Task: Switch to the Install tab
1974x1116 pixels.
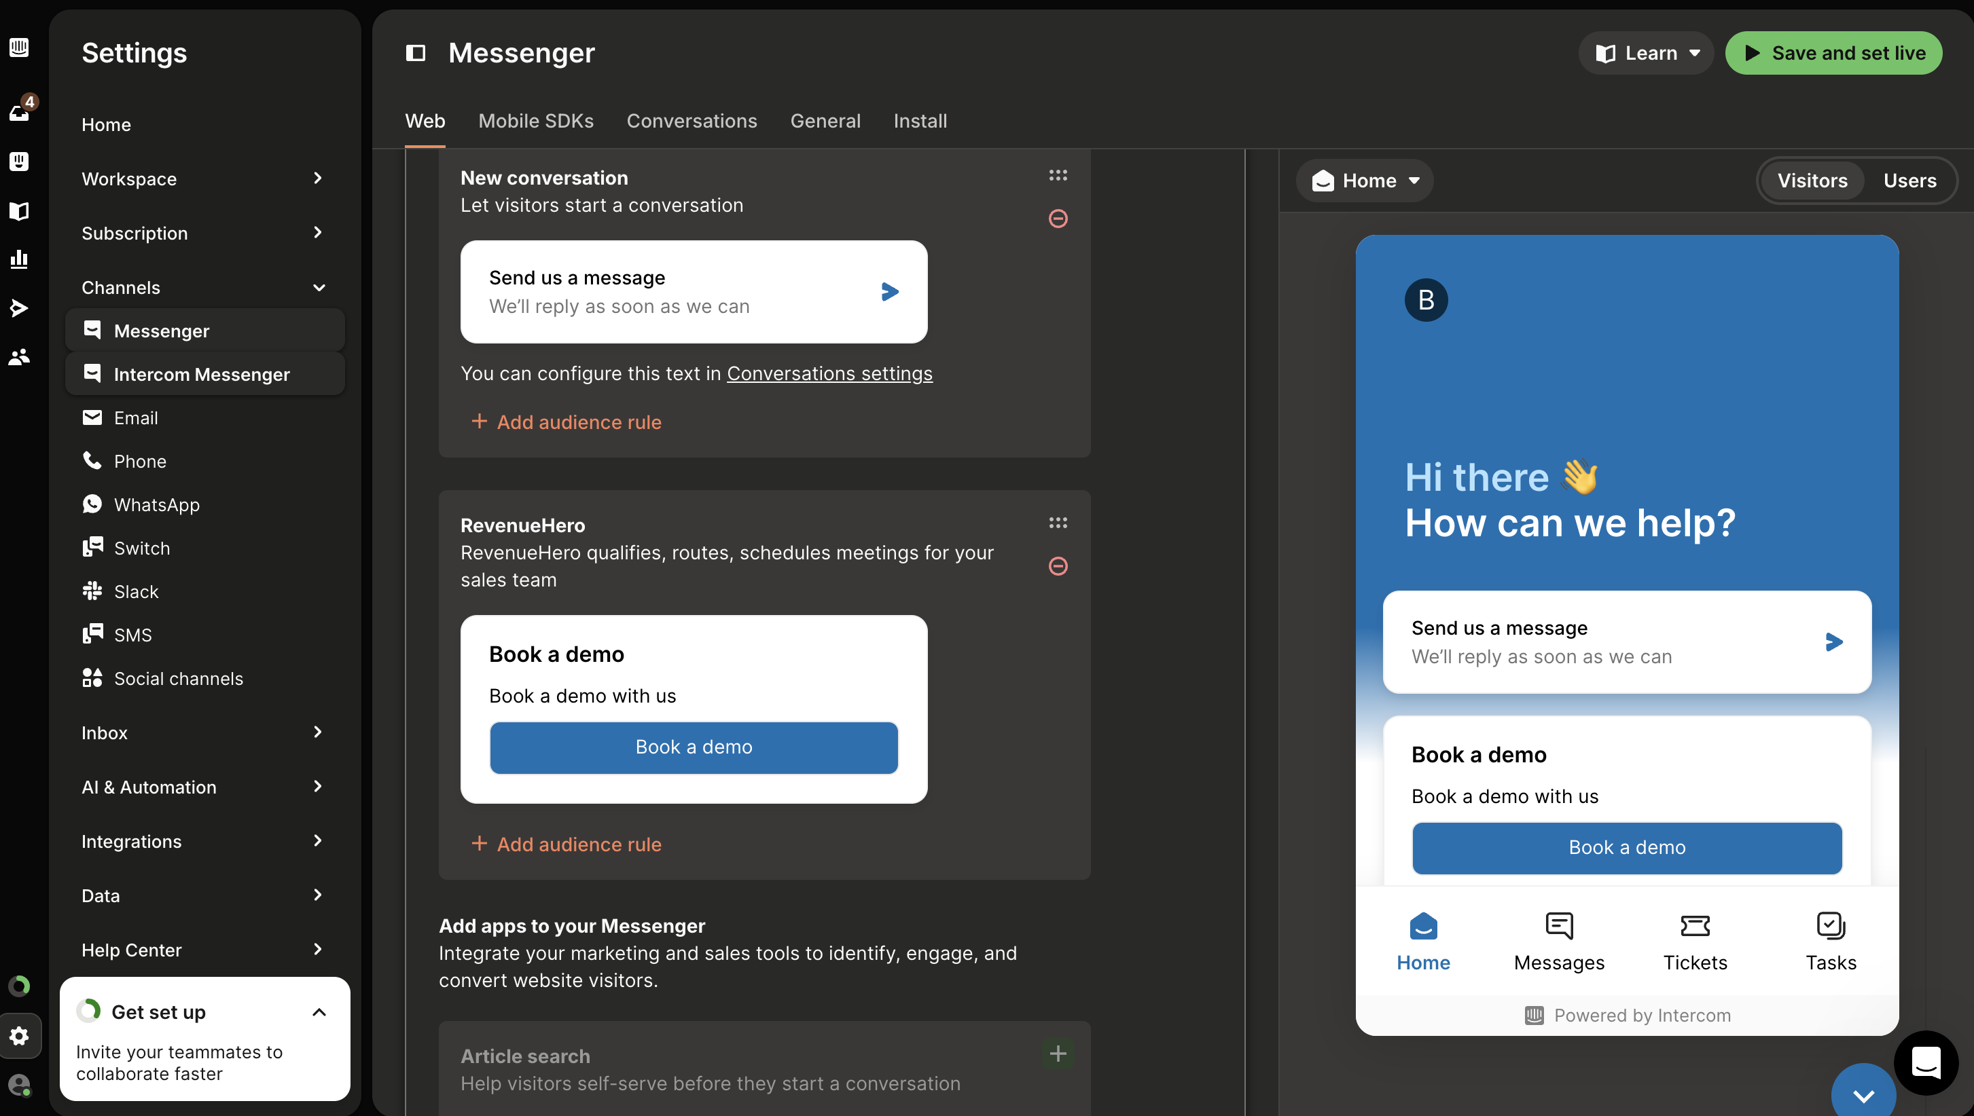Action: pyautogui.click(x=920, y=121)
